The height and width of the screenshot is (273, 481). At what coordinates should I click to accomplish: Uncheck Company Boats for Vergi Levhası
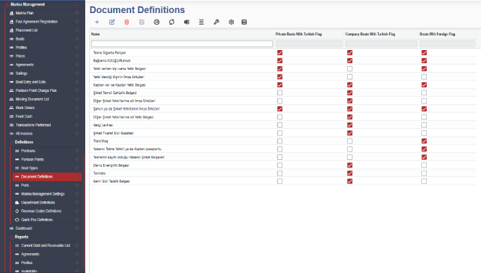350,125
